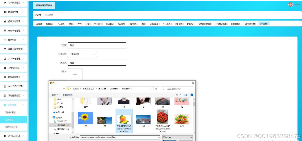
Task: Click WPS云盘 cloud icon in tree
Action: pos(54,112)
